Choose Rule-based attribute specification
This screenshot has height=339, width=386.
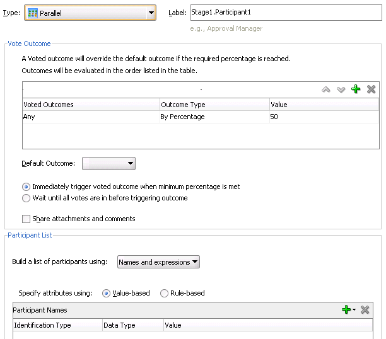coord(165,293)
